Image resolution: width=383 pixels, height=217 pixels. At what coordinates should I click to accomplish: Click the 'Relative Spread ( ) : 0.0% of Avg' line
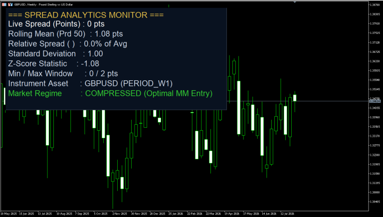68,44
